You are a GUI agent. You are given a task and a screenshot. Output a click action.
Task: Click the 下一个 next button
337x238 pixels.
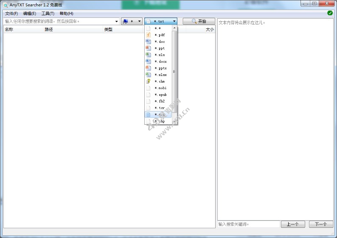[x=321, y=224]
